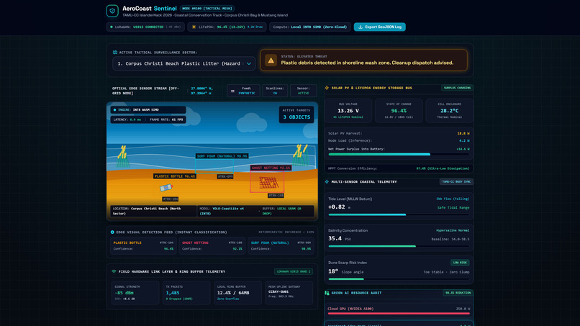Click the LoRaWAN US915 Band 2 badge

click(294, 271)
